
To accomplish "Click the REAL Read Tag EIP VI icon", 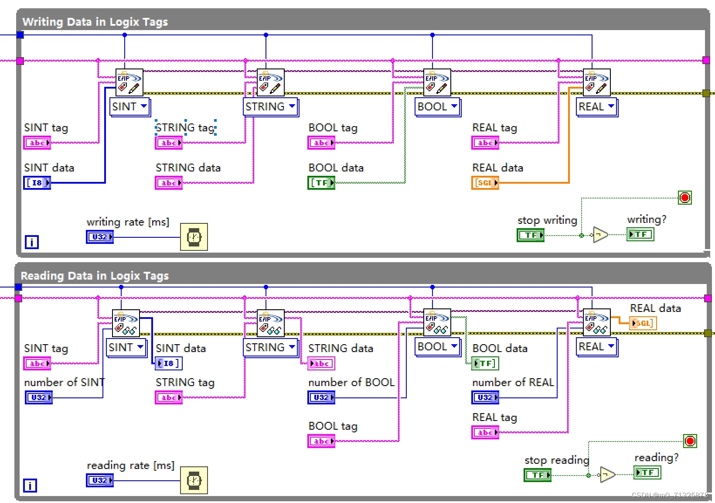I will coord(596,323).
